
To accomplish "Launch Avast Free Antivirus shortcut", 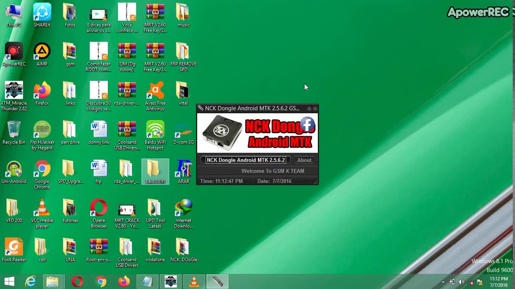I will tap(155, 96).
